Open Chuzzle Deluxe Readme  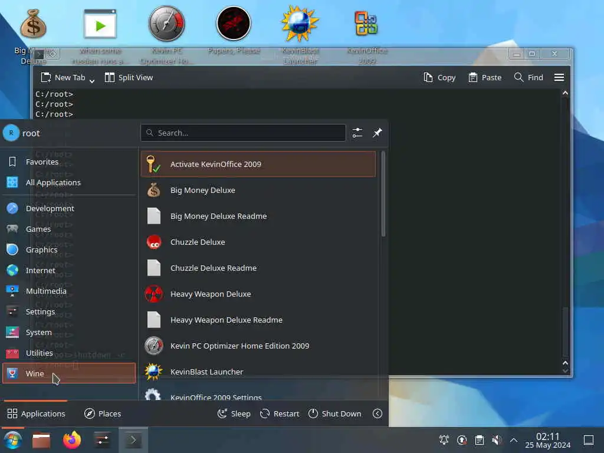(258, 268)
